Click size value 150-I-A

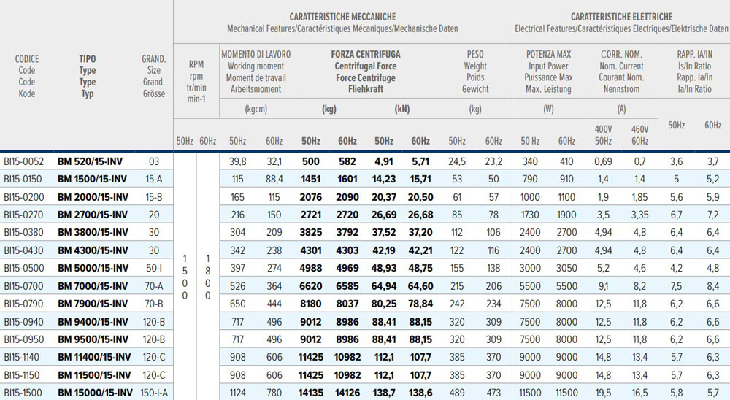[154, 393]
